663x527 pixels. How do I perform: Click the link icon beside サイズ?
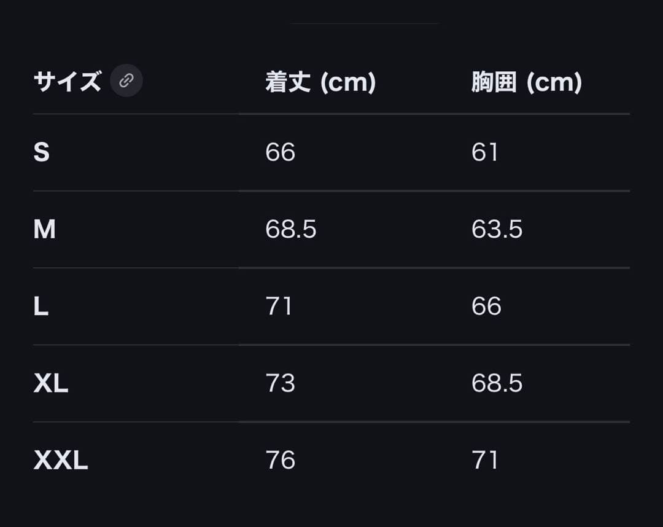pos(126,80)
